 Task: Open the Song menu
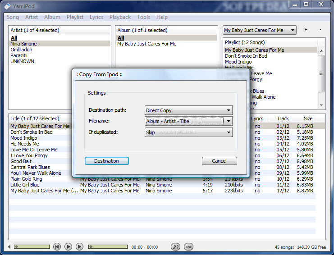pyautogui.click(x=13, y=17)
